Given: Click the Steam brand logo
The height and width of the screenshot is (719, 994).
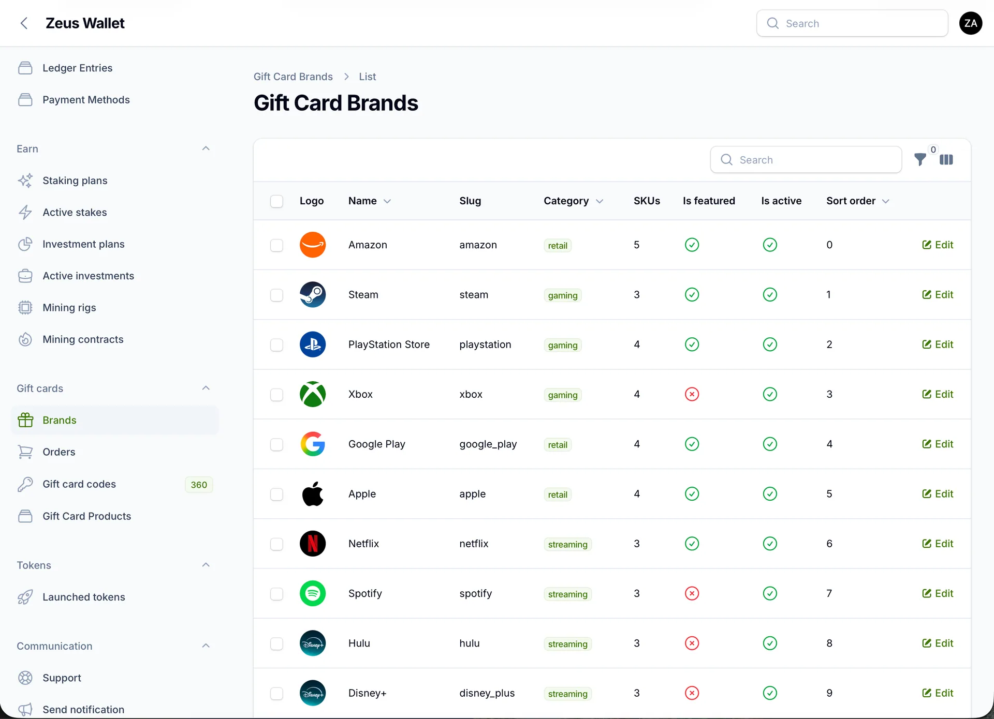Looking at the screenshot, I should [x=313, y=295].
